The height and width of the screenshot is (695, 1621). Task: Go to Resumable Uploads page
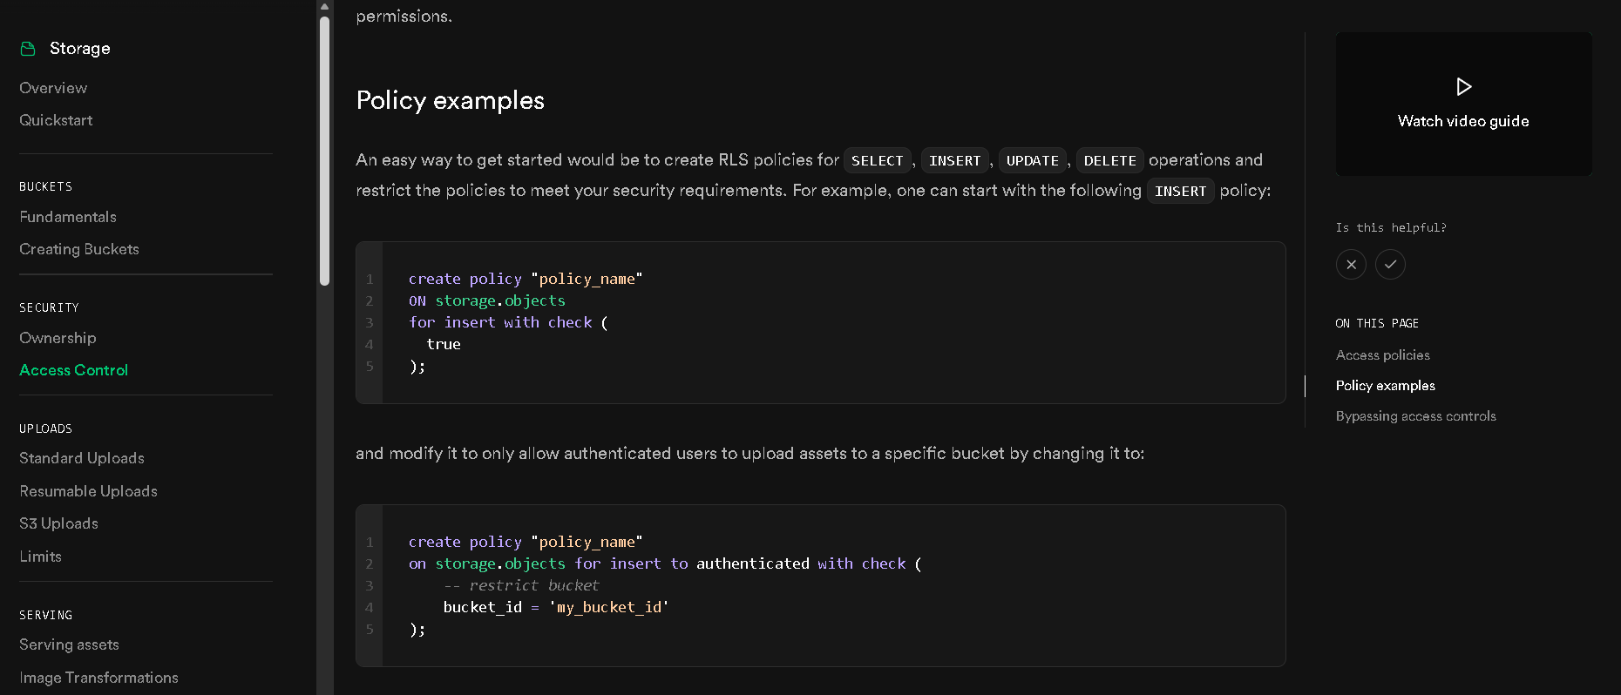[x=88, y=491]
